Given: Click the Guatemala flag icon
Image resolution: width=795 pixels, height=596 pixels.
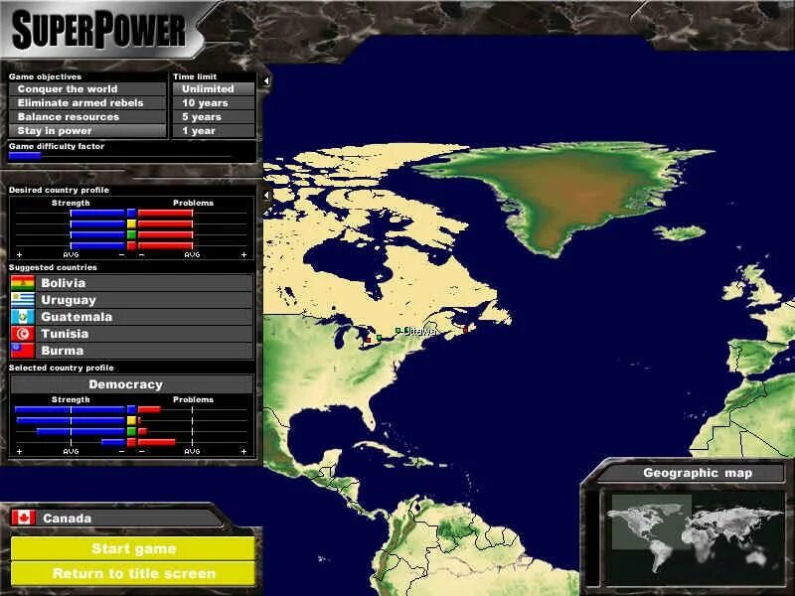Looking at the screenshot, I should (x=23, y=317).
